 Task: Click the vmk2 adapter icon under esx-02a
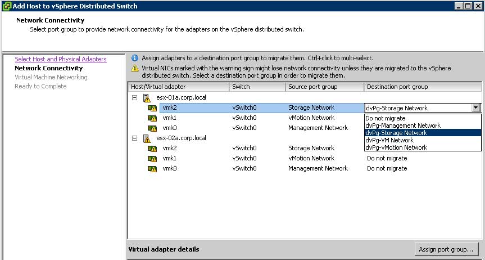click(x=152, y=149)
